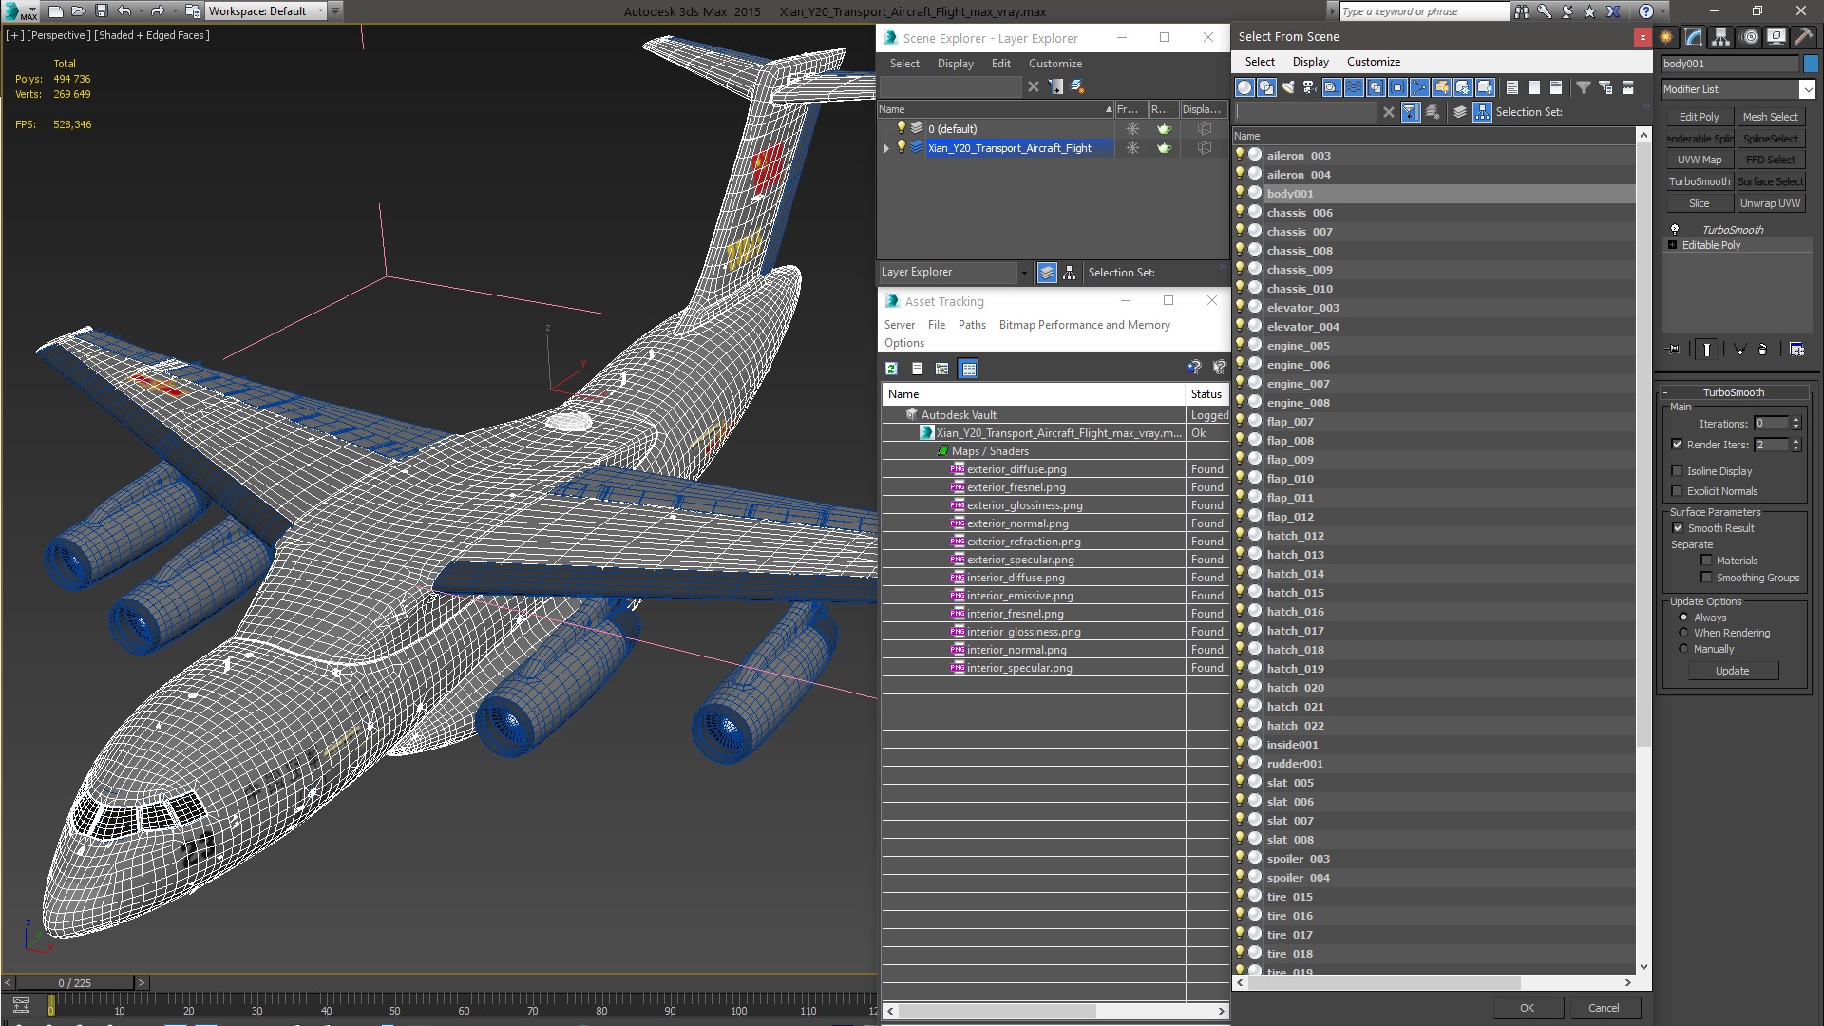1824x1026 pixels.
Task: Open the Utilities hammer panel
Action: pyautogui.click(x=1803, y=37)
